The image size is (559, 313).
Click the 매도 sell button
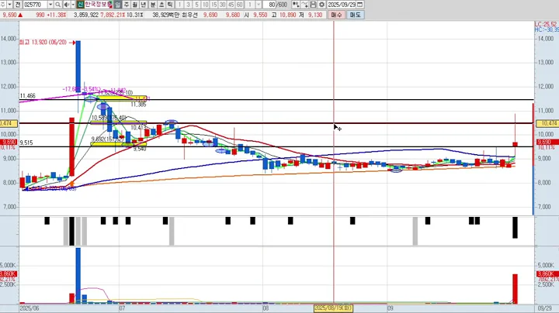pyautogui.click(x=355, y=15)
